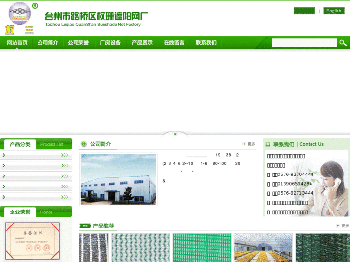Switch to the English language version
The height and width of the screenshot is (262, 350).
pos(334,11)
